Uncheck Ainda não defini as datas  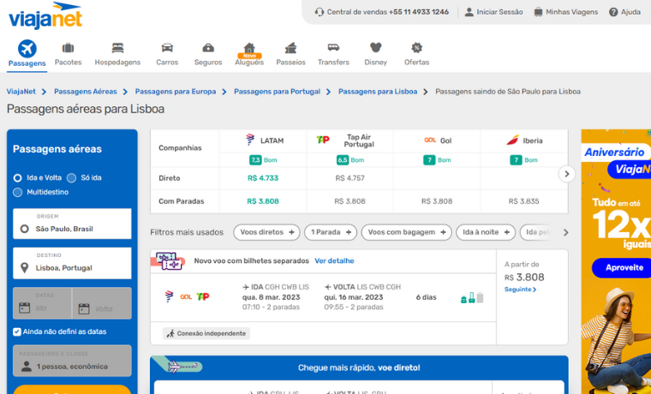pos(17,331)
